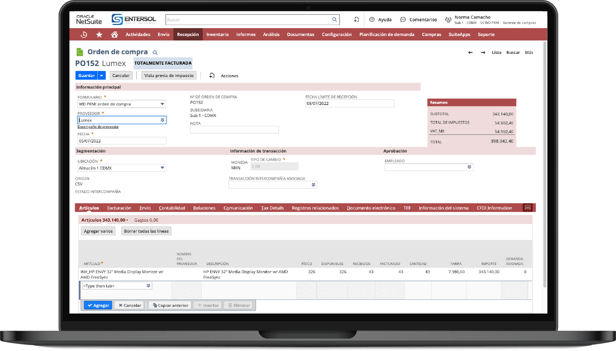Click the Artículos 343.140,00 subtab
This screenshot has width=616, height=351.
(x=104, y=220)
